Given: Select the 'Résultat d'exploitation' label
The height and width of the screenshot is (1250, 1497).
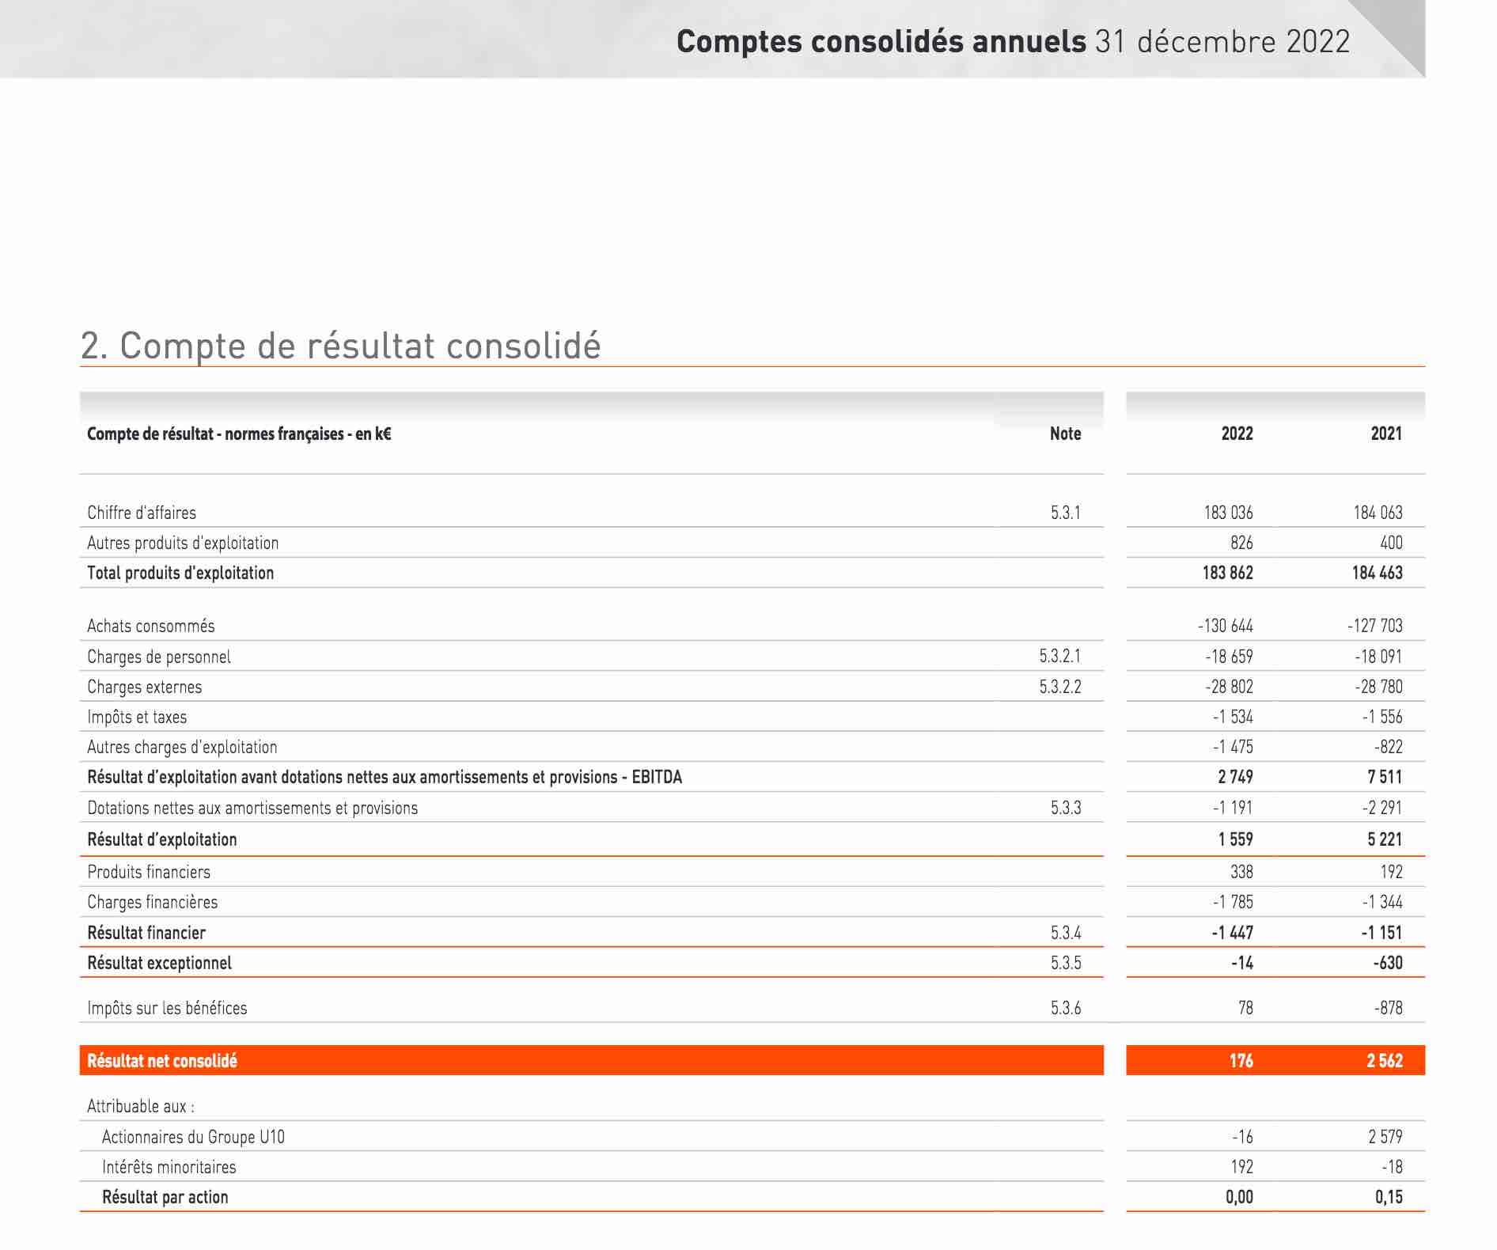Looking at the screenshot, I should tap(162, 839).
